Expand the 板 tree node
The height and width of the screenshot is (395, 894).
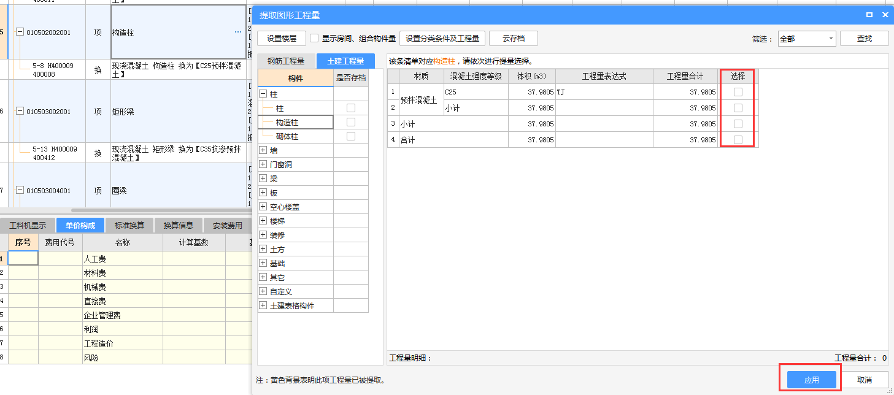coord(263,193)
